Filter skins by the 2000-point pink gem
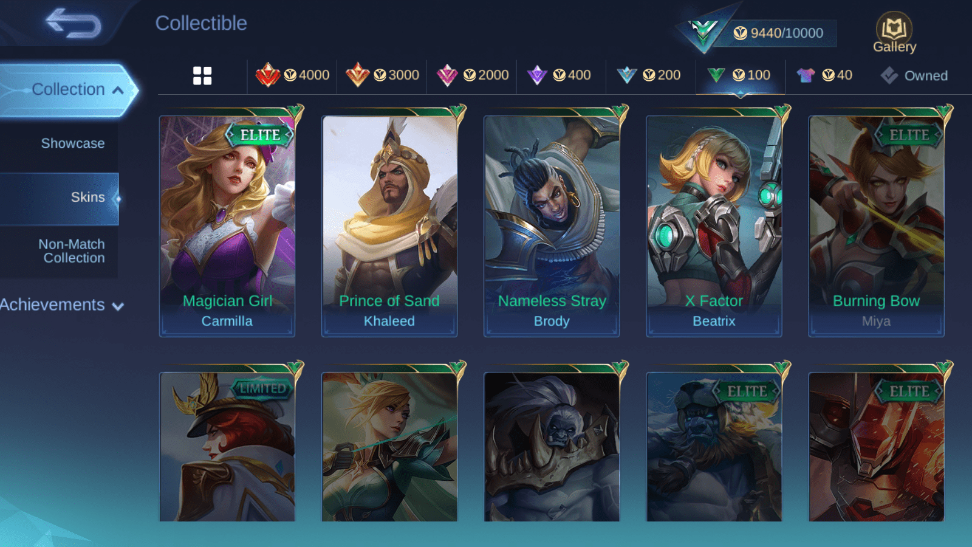The image size is (972, 547). (472, 75)
